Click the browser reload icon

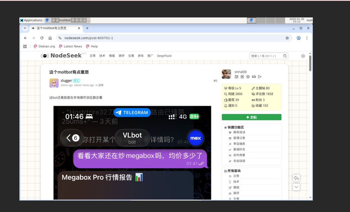pos(42,38)
